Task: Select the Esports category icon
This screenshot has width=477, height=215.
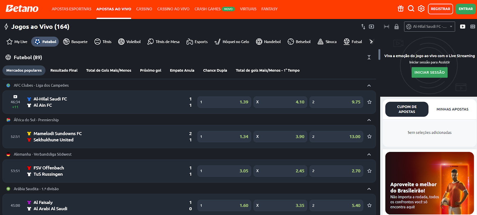Action: pos(197,42)
